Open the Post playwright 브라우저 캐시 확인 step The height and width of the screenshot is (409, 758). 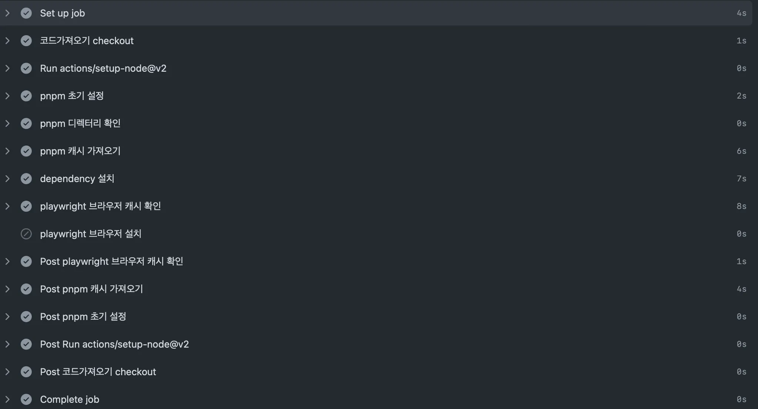111,261
